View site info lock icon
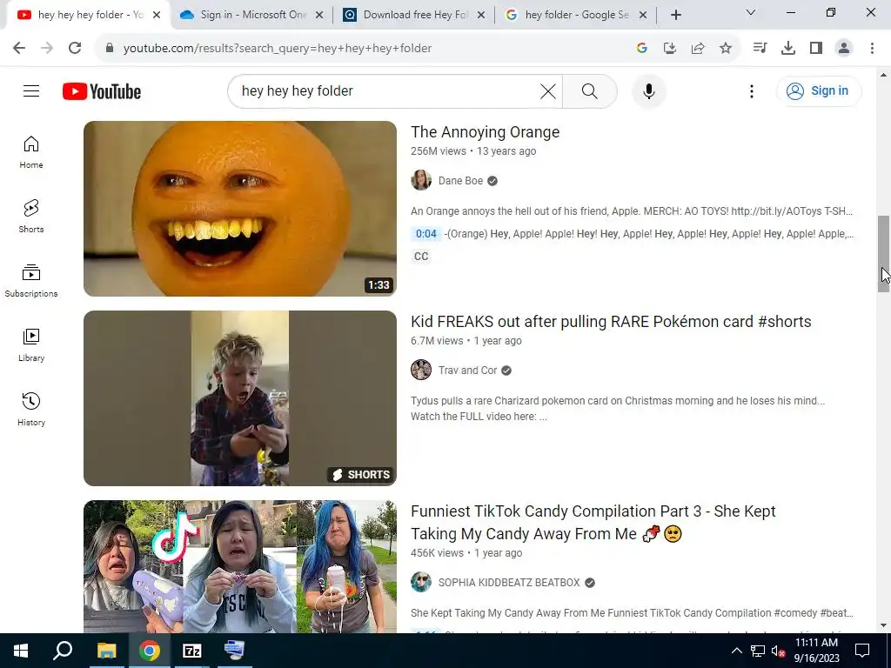The height and width of the screenshot is (668, 891). coord(110,48)
